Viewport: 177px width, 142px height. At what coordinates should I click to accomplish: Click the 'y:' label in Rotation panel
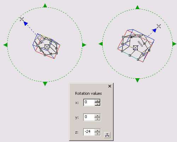pos(77,118)
